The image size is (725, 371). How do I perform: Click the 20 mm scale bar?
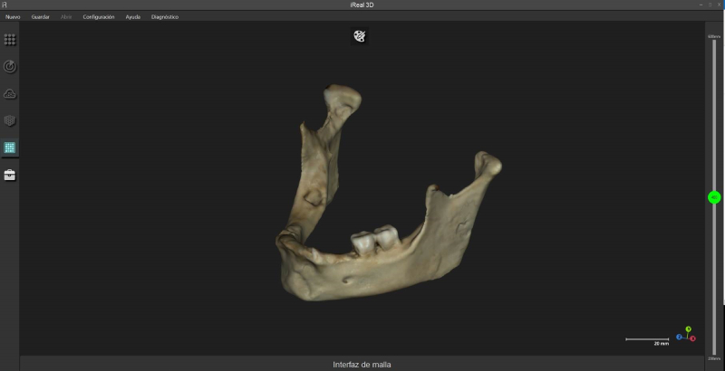click(647, 339)
